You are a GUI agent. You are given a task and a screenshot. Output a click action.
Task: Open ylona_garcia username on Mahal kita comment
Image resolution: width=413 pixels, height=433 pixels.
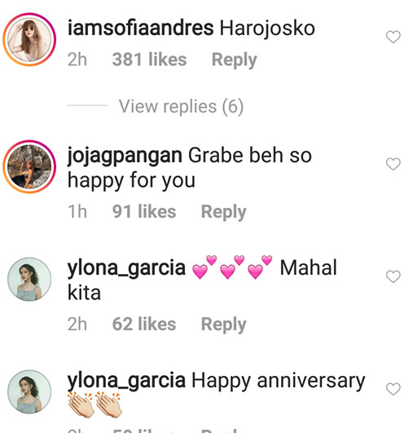tap(126, 268)
